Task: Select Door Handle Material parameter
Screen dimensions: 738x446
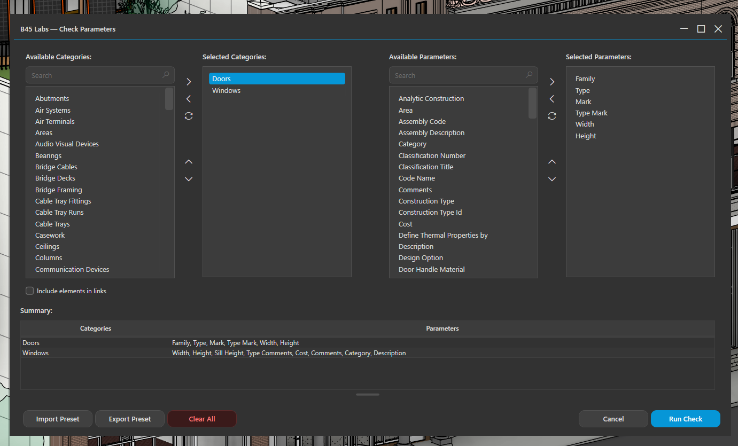Action: (432, 269)
